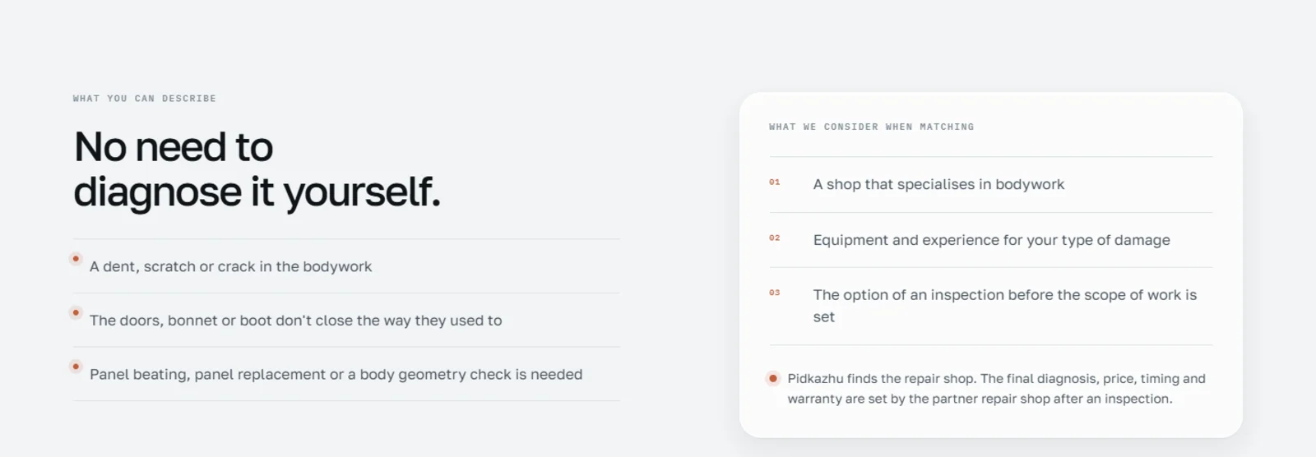Click "Equipment and experience" matching criterion
This screenshot has height=457, width=1316.
coord(991,240)
